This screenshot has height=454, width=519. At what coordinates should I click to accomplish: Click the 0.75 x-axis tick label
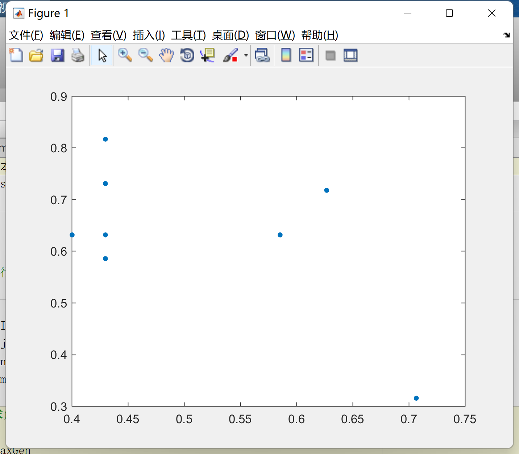coord(465,419)
